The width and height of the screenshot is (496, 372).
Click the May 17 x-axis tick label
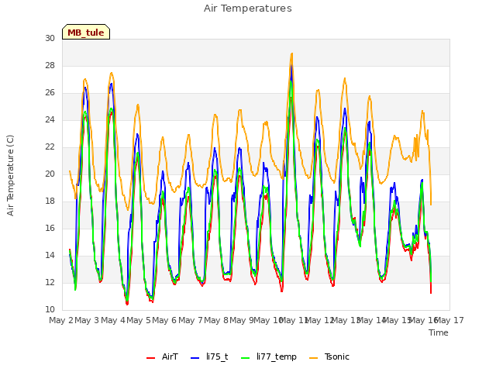pyautogui.click(x=449, y=320)
